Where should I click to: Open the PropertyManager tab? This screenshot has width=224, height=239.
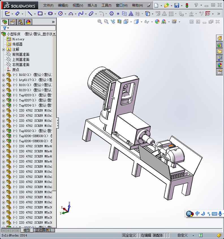pyautogui.click(x=12, y=22)
